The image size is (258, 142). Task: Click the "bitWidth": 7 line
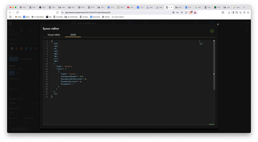pyautogui.click(x=67, y=84)
